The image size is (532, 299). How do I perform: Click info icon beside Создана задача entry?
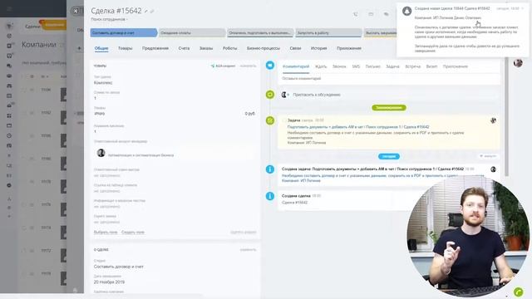(x=270, y=169)
